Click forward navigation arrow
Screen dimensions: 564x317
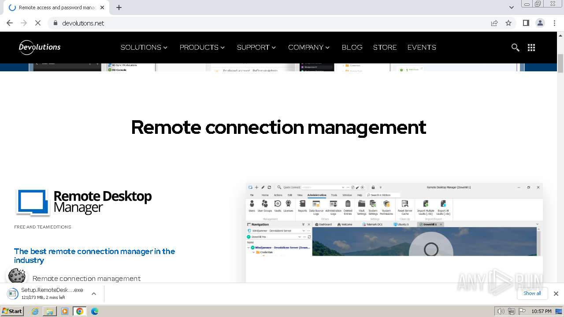24,23
